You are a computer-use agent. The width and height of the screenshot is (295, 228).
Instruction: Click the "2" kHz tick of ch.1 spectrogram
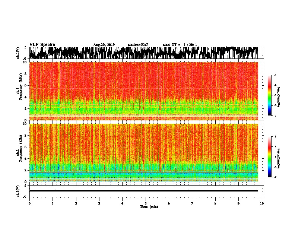tap(26, 108)
